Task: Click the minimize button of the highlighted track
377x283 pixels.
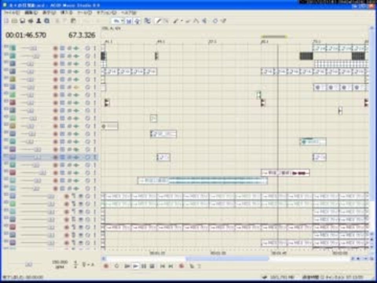Action: point(6,156)
